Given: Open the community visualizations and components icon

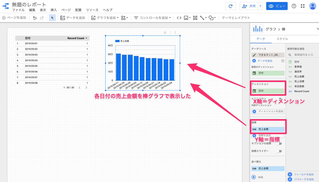Looking at the screenshot, I should point(124,18).
